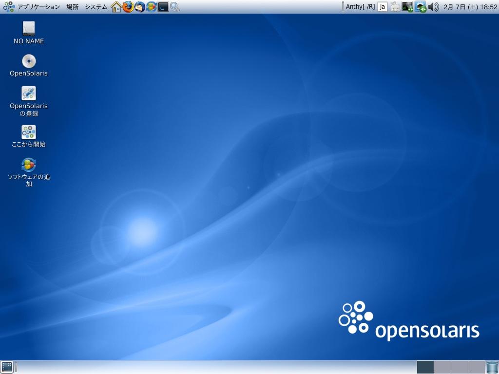Open the 場所 menu

[73, 7]
